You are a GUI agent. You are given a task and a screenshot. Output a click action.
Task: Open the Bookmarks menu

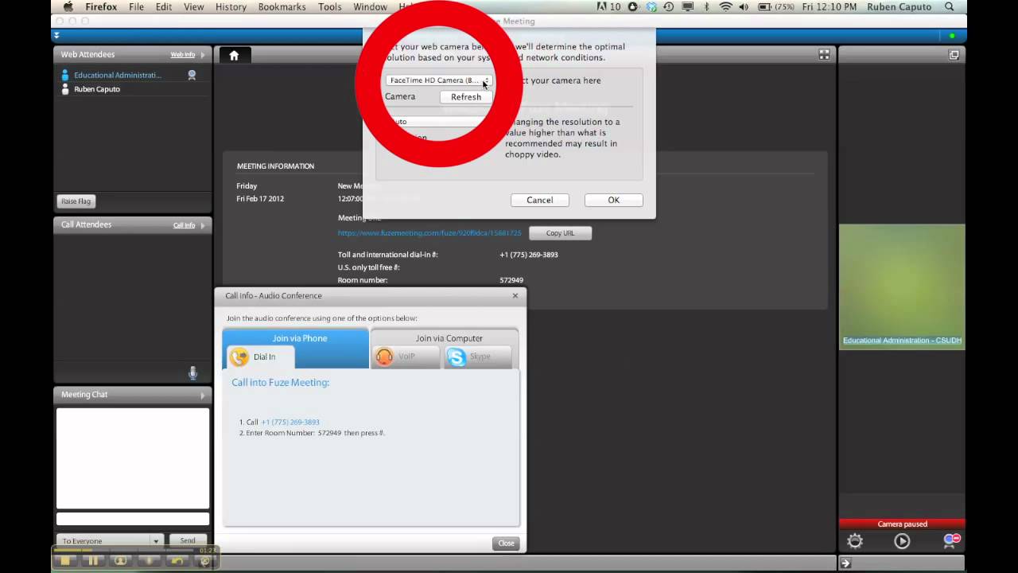[282, 7]
